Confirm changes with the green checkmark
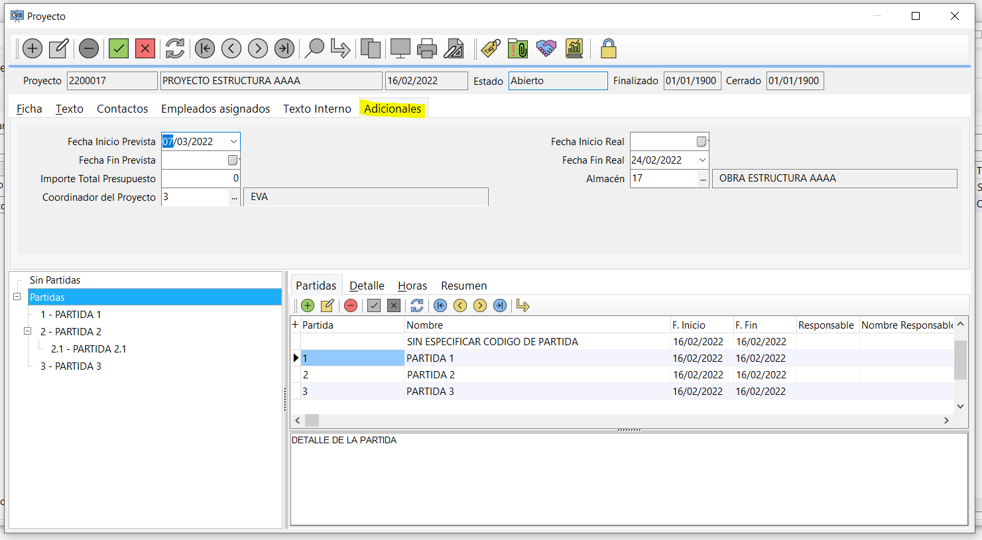 pyautogui.click(x=119, y=48)
